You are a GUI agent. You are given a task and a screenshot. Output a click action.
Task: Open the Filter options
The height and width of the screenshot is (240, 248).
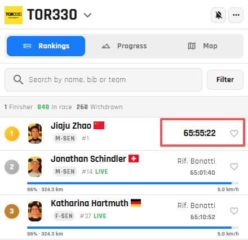pos(225,80)
